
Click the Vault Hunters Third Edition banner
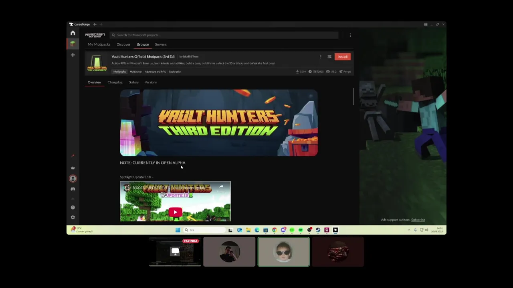coord(219,123)
